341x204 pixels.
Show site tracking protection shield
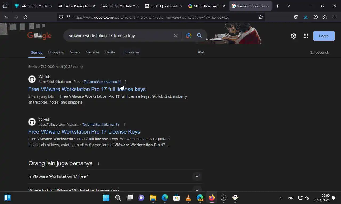[61, 17]
